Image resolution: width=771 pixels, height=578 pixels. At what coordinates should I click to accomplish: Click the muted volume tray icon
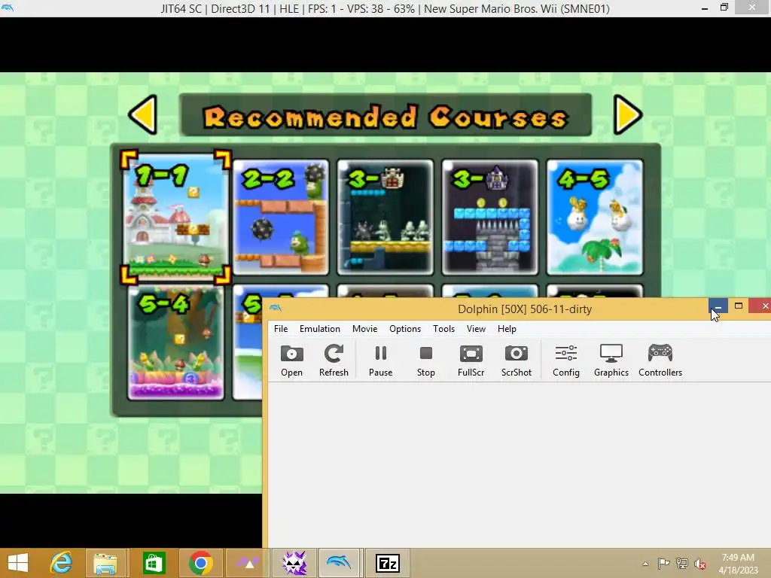pos(700,563)
